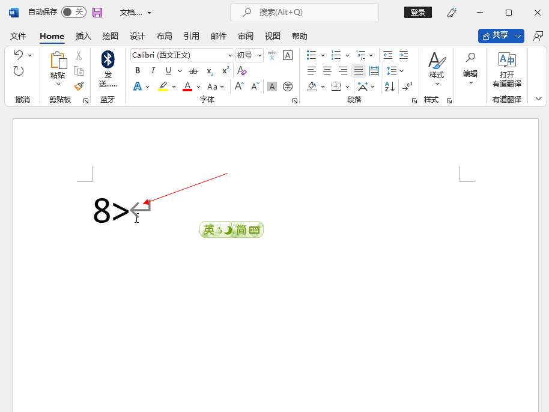The width and height of the screenshot is (549, 412).
Task: Click into the search box
Action: click(x=305, y=12)
